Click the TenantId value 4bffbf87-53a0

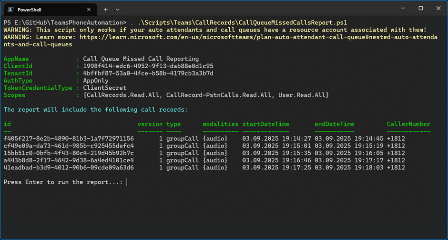click(148, 73)
